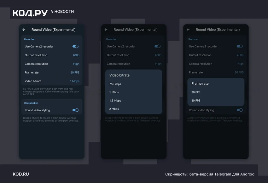Select 2 Mbps video bitrate

click(134, 109)
